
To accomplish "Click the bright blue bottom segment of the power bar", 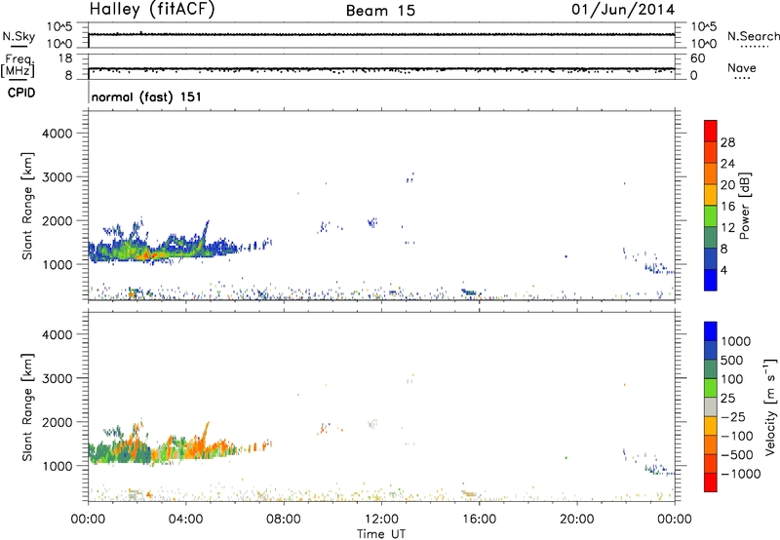I will click(711, 280).
